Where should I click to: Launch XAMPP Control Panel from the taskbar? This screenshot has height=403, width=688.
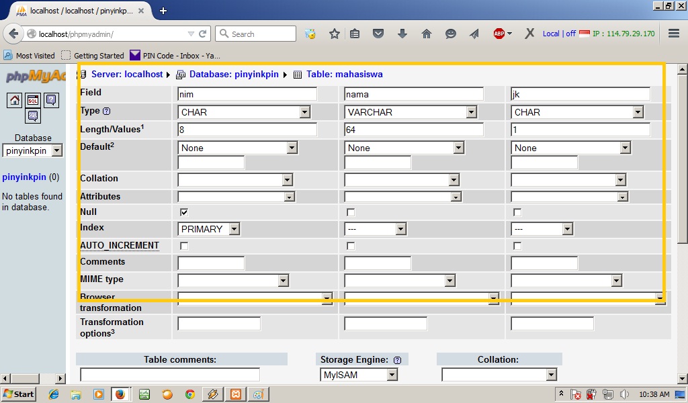(x=235, y=394)
